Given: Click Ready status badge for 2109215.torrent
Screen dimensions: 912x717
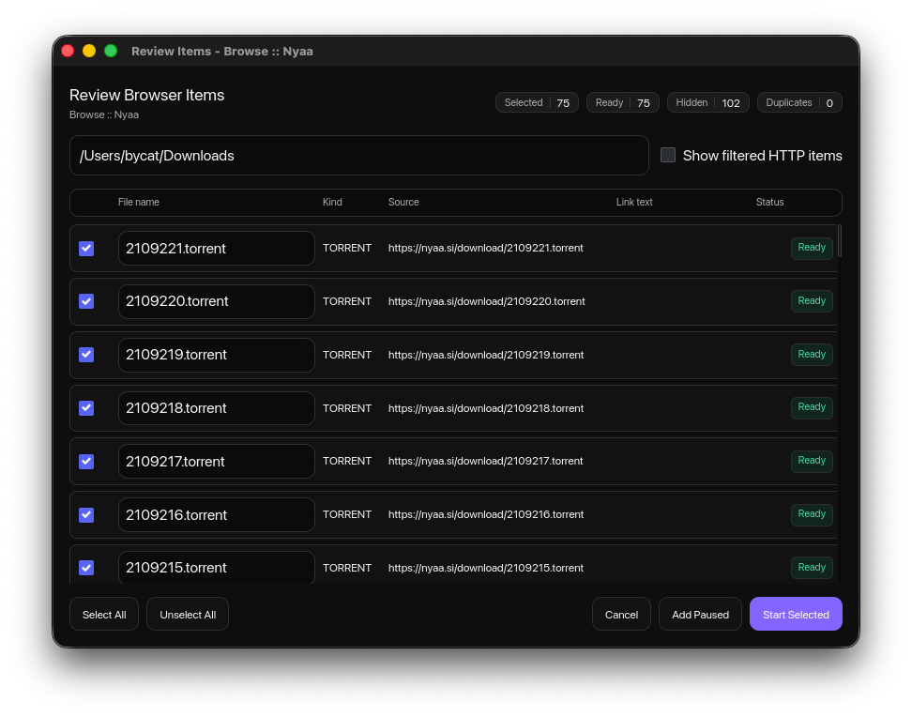Looking at the screenshot, I should [x=812, y=568].
